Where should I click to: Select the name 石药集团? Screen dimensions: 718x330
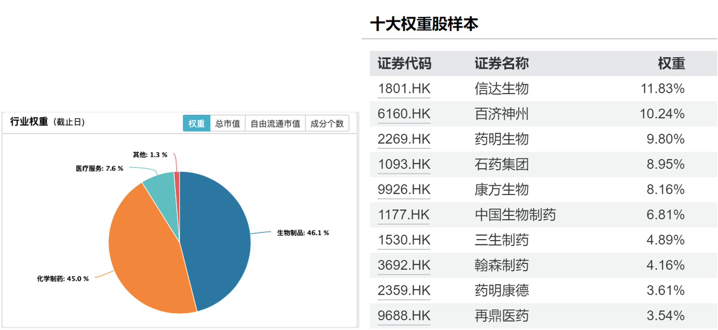[x=502, y=164]
